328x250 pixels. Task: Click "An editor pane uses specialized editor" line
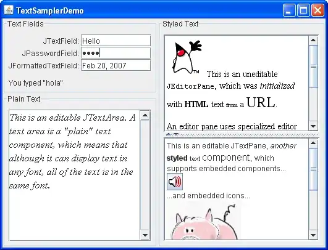[232, 126]
